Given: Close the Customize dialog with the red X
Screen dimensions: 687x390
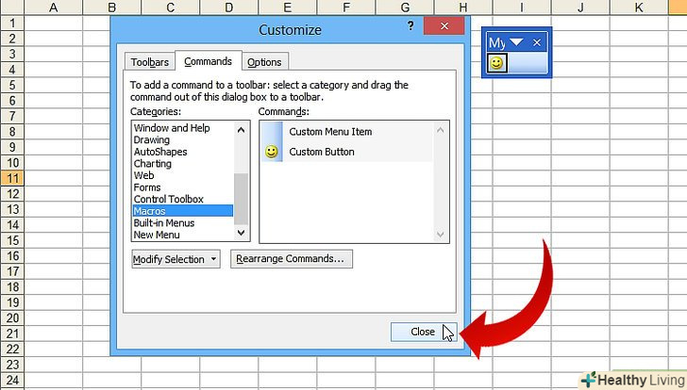Looking at the screenshot, I should coord(444,26).
